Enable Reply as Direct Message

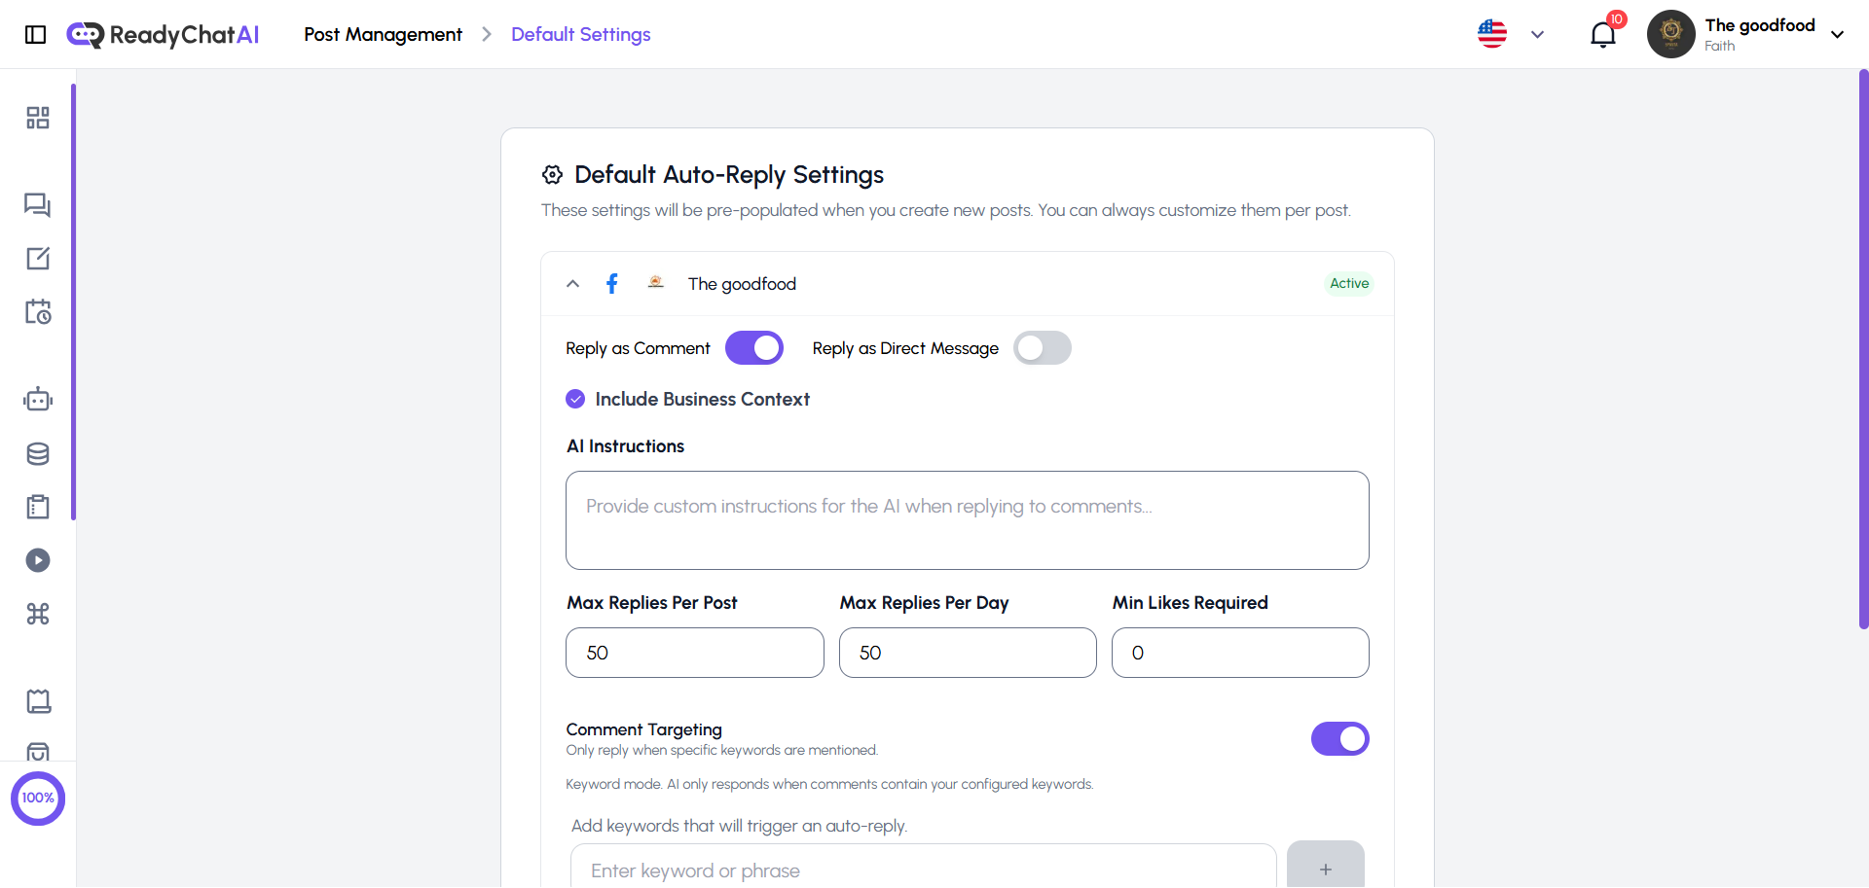tap(1043, 347)
